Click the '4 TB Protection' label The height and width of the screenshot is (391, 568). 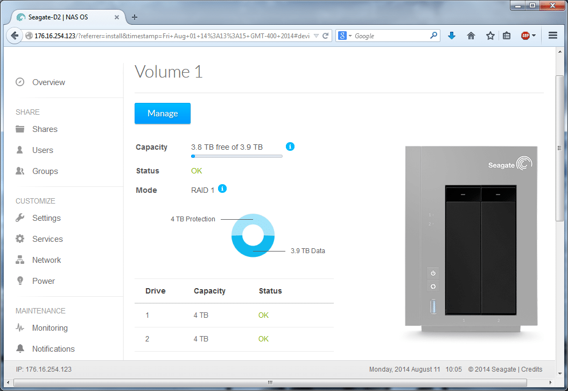point(193,219)
